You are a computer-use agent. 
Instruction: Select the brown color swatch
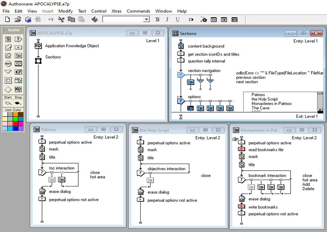(21, 114)
